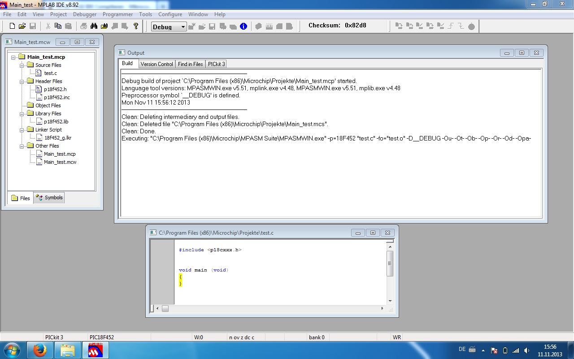Click the round gray icon ending the programmer toolbar
This screenshot has height=359, width=574.
point(471,26)
